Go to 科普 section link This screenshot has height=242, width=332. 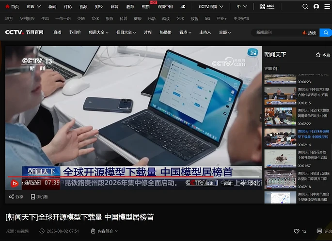[x=124, y=18]
